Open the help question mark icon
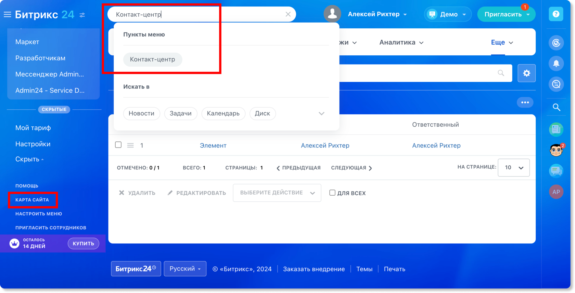 point(556,14)
